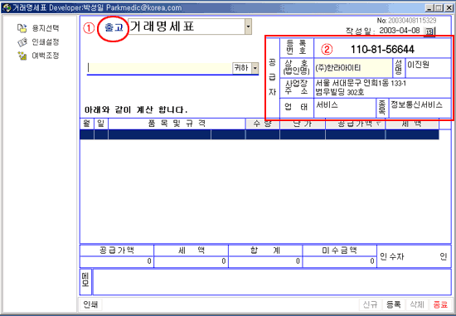Image resolution: width=456 pixels, height=316 pixels.
Task: Click the 출고 type label
Action: (114, 28)
